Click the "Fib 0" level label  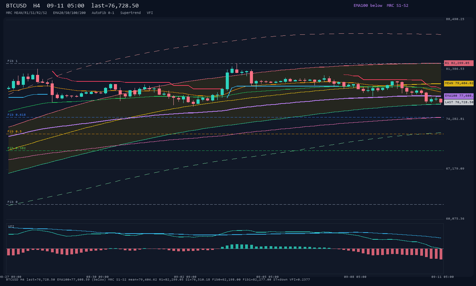[x=13, y=202]
